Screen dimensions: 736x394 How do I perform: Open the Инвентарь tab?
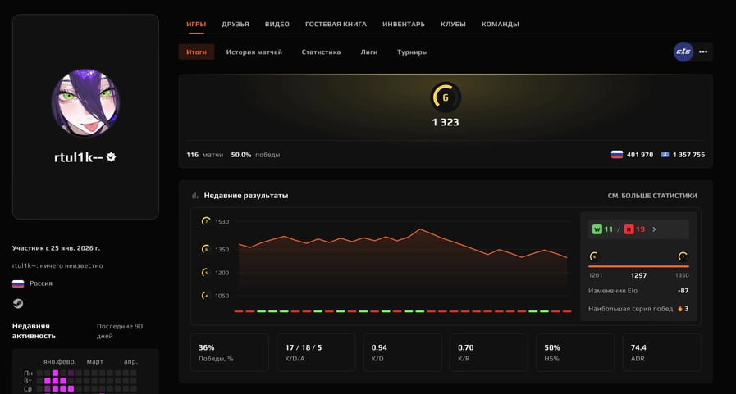(404, 25)
